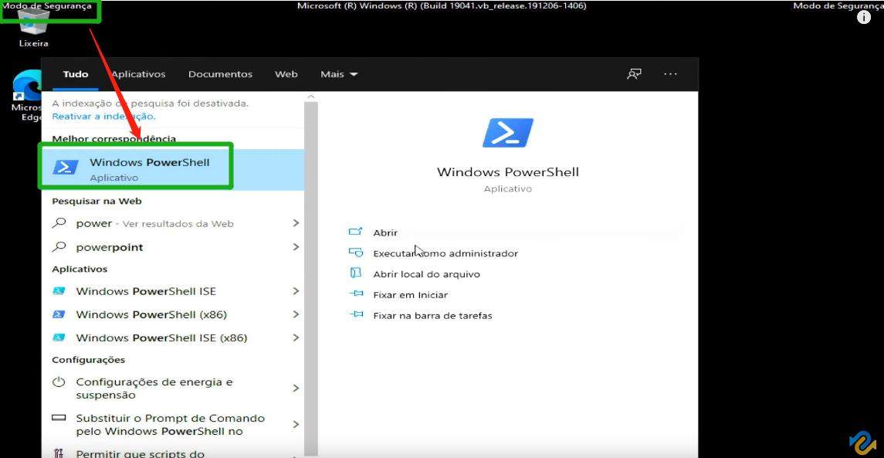Select 'Permitir que scripts do' setting text

(x=141, y=453)
